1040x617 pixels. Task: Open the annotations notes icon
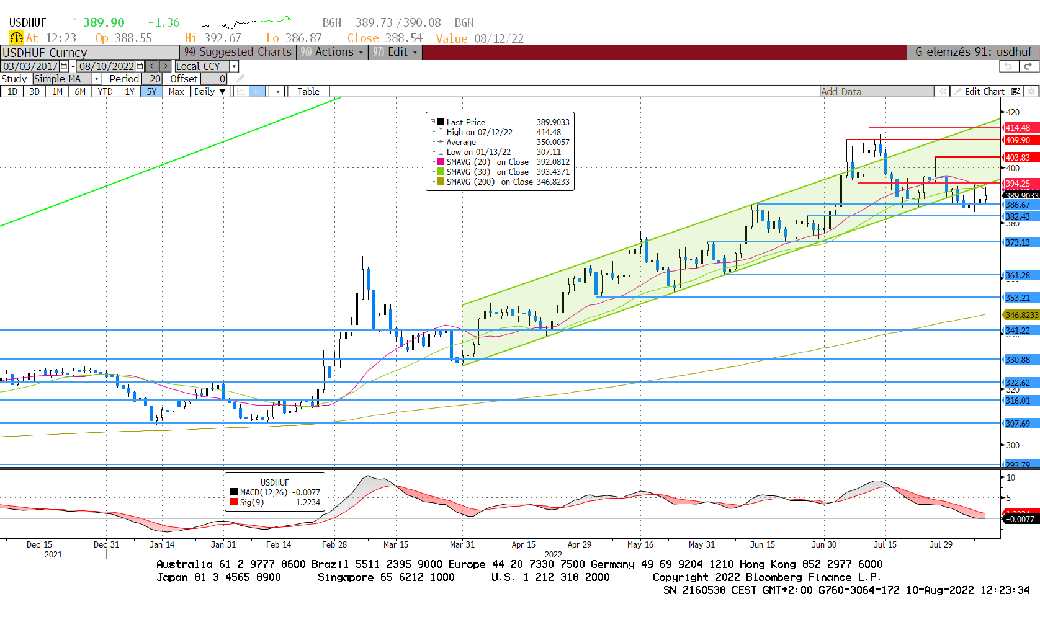point(1016,92)
